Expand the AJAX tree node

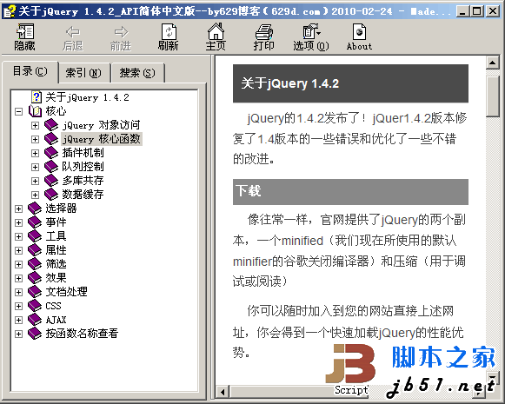pyautogui.click(x=18, y=320)
